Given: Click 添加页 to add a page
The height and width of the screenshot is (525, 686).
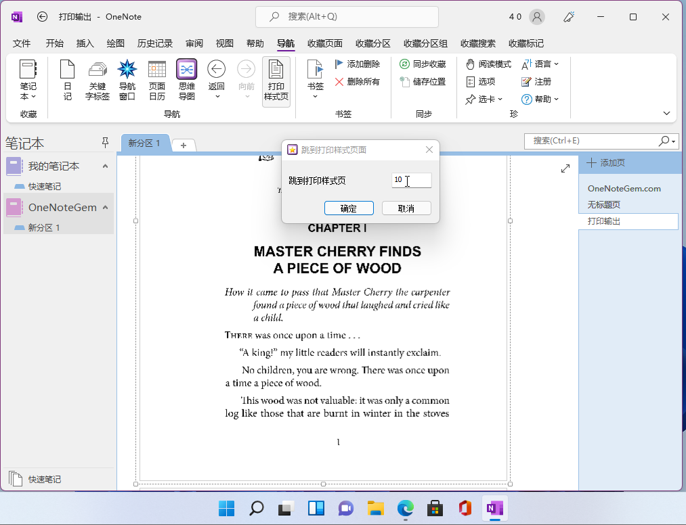Looking at the screenshot, I should tap(606, 163).
